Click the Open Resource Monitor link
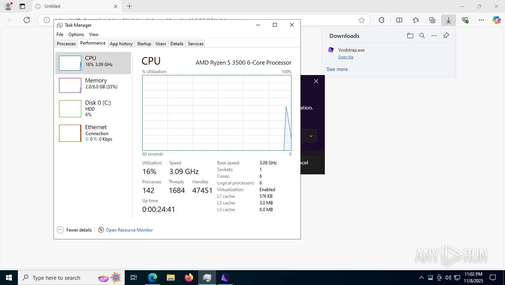This screenshot has height=285, width=505. point(129,230)
